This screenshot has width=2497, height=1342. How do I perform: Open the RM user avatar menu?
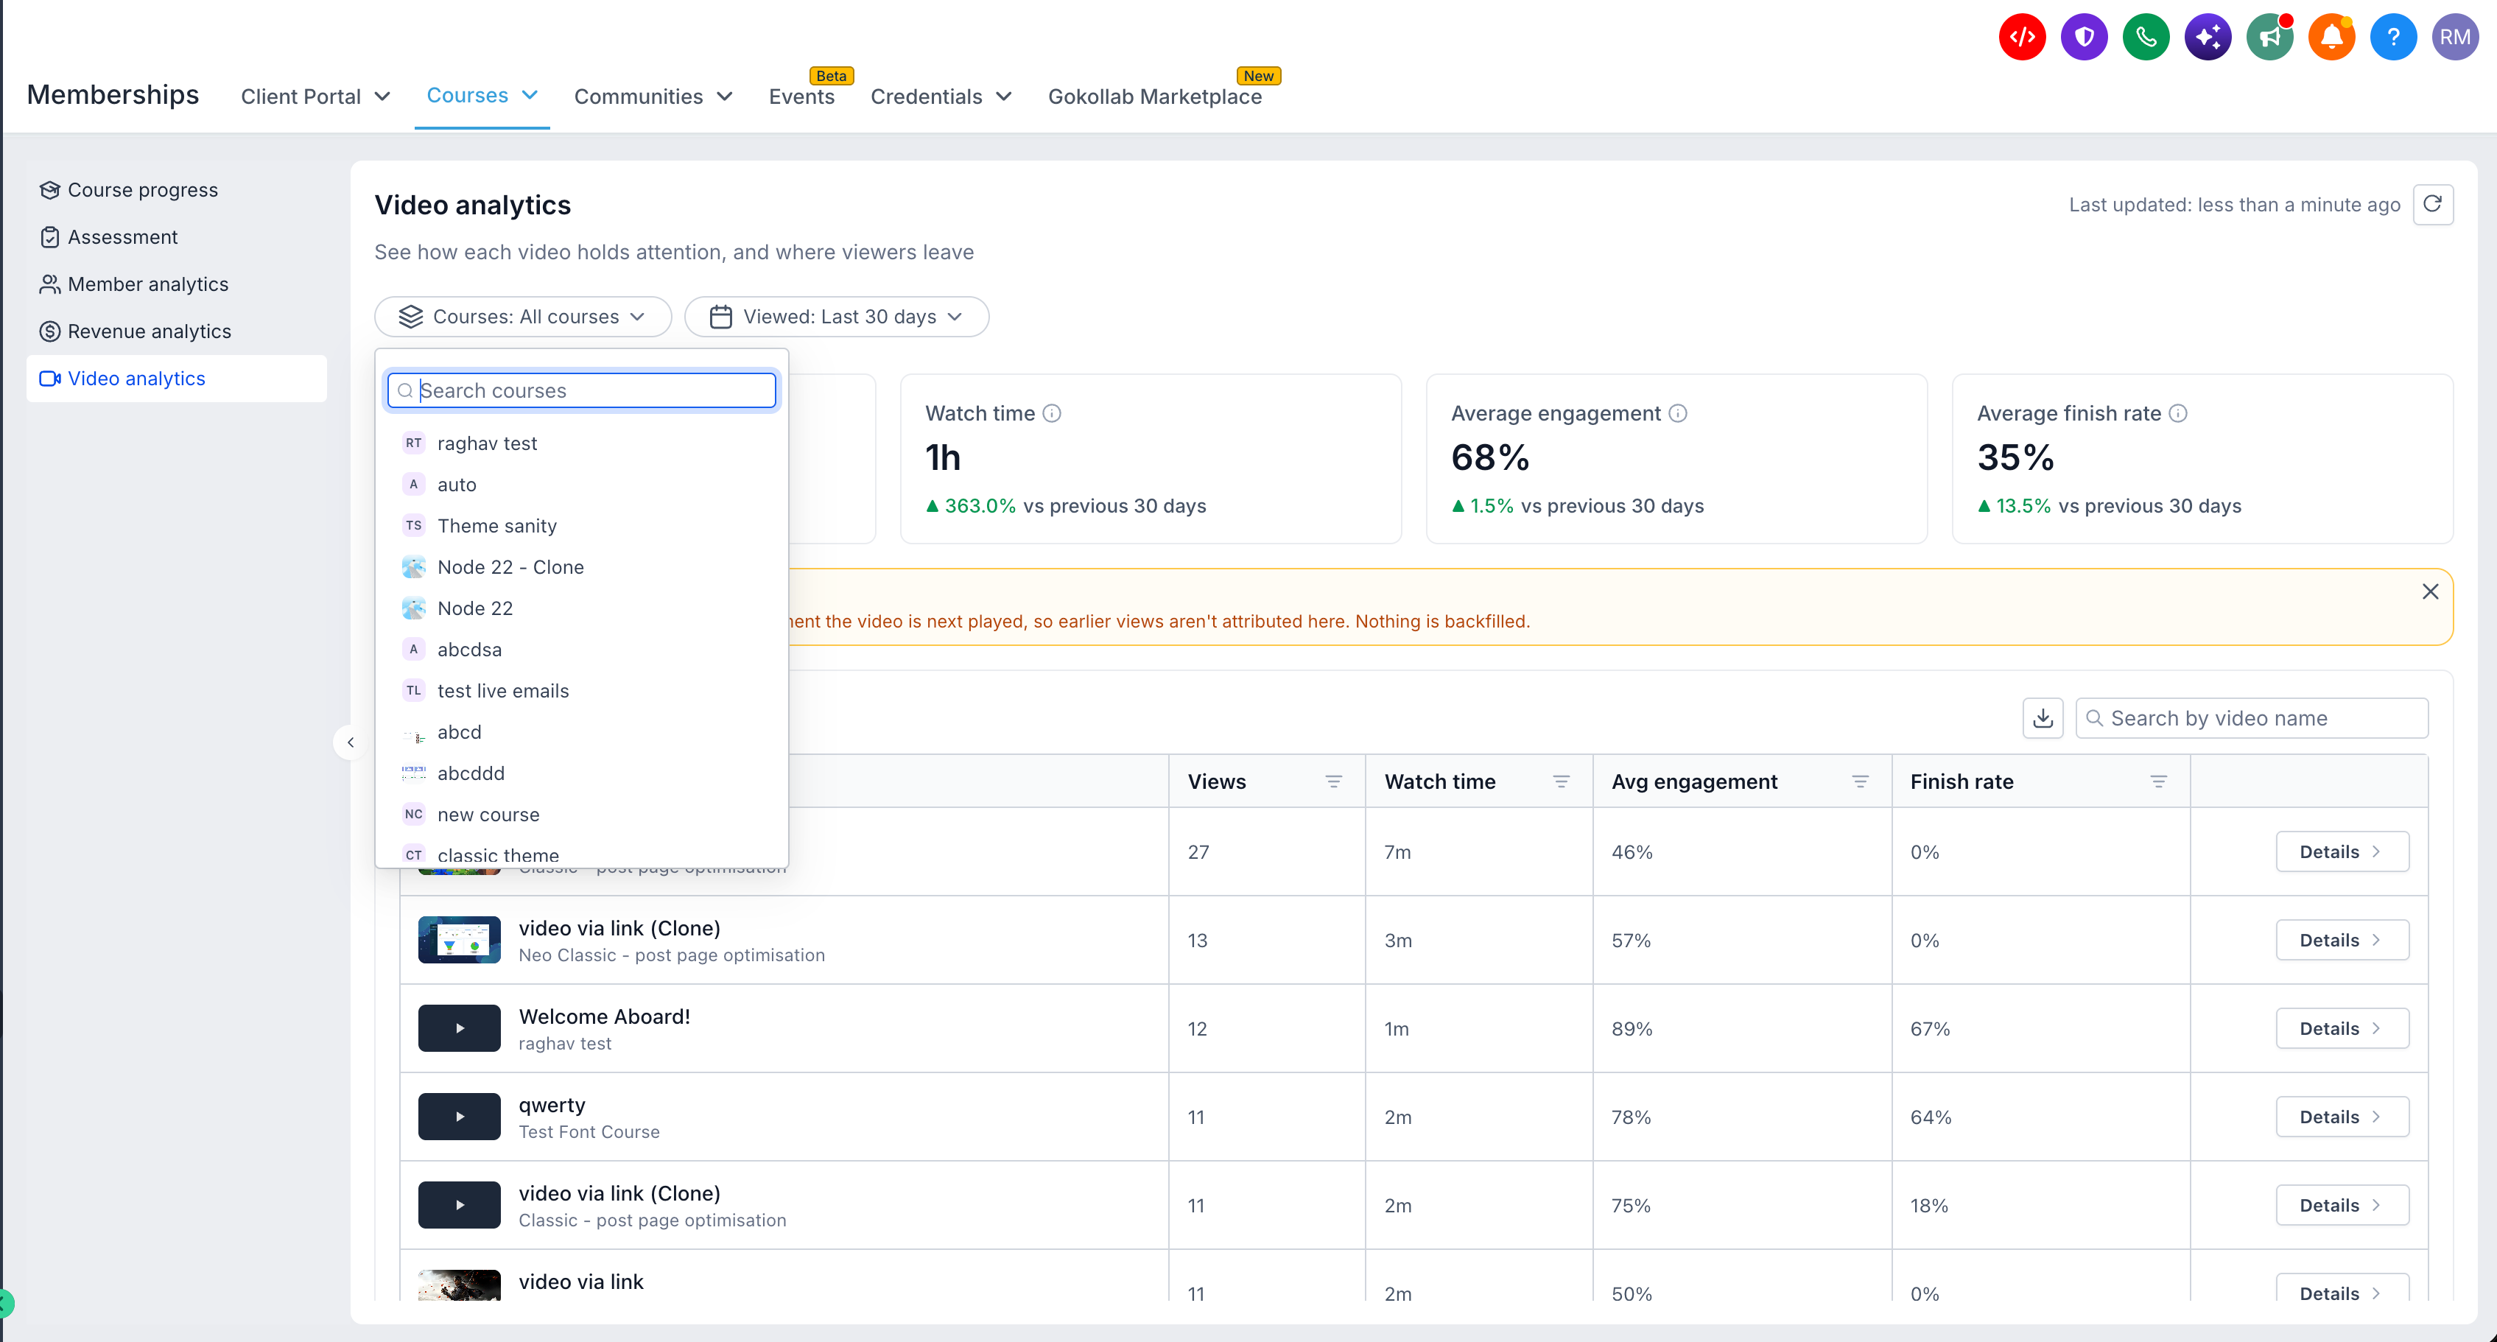[x=2455, y=37]
